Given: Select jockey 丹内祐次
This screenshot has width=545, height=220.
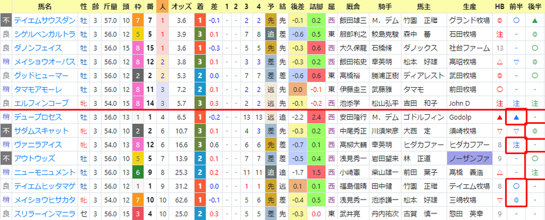Looking at the screenshot, I should (x=385, y=214).
